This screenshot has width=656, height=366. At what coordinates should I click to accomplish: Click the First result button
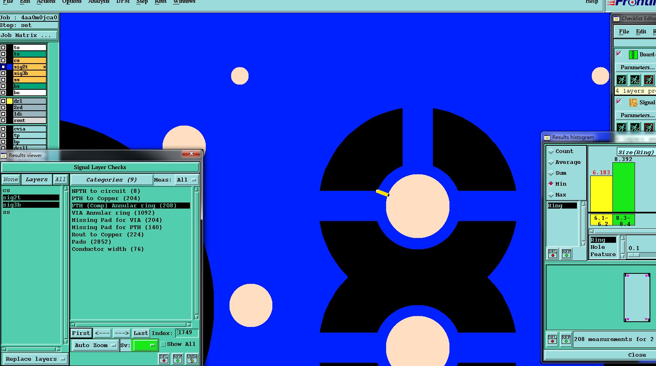[x=81, y=333]
